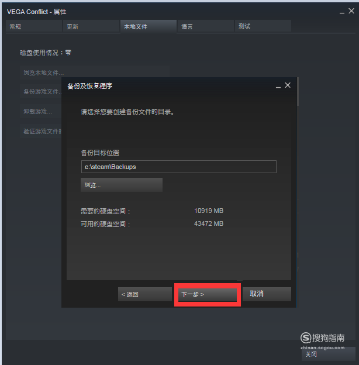The height and width of the screenshot is (365, 359).
Task: Click the 验证游戏文件 button
Action: (41, 132)
